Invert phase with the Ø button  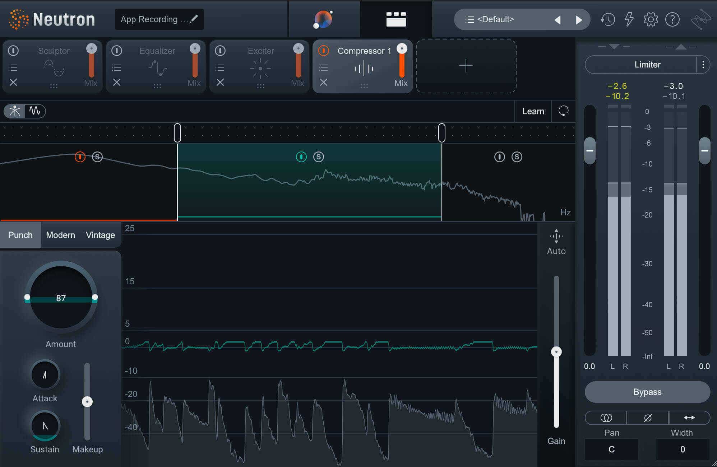pos(648,418)
